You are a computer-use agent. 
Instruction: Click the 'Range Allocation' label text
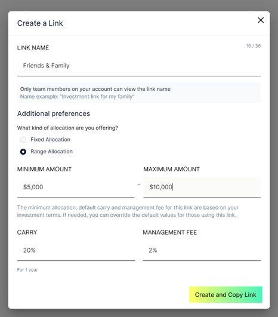pyautogui.click(x=51, y=152)
